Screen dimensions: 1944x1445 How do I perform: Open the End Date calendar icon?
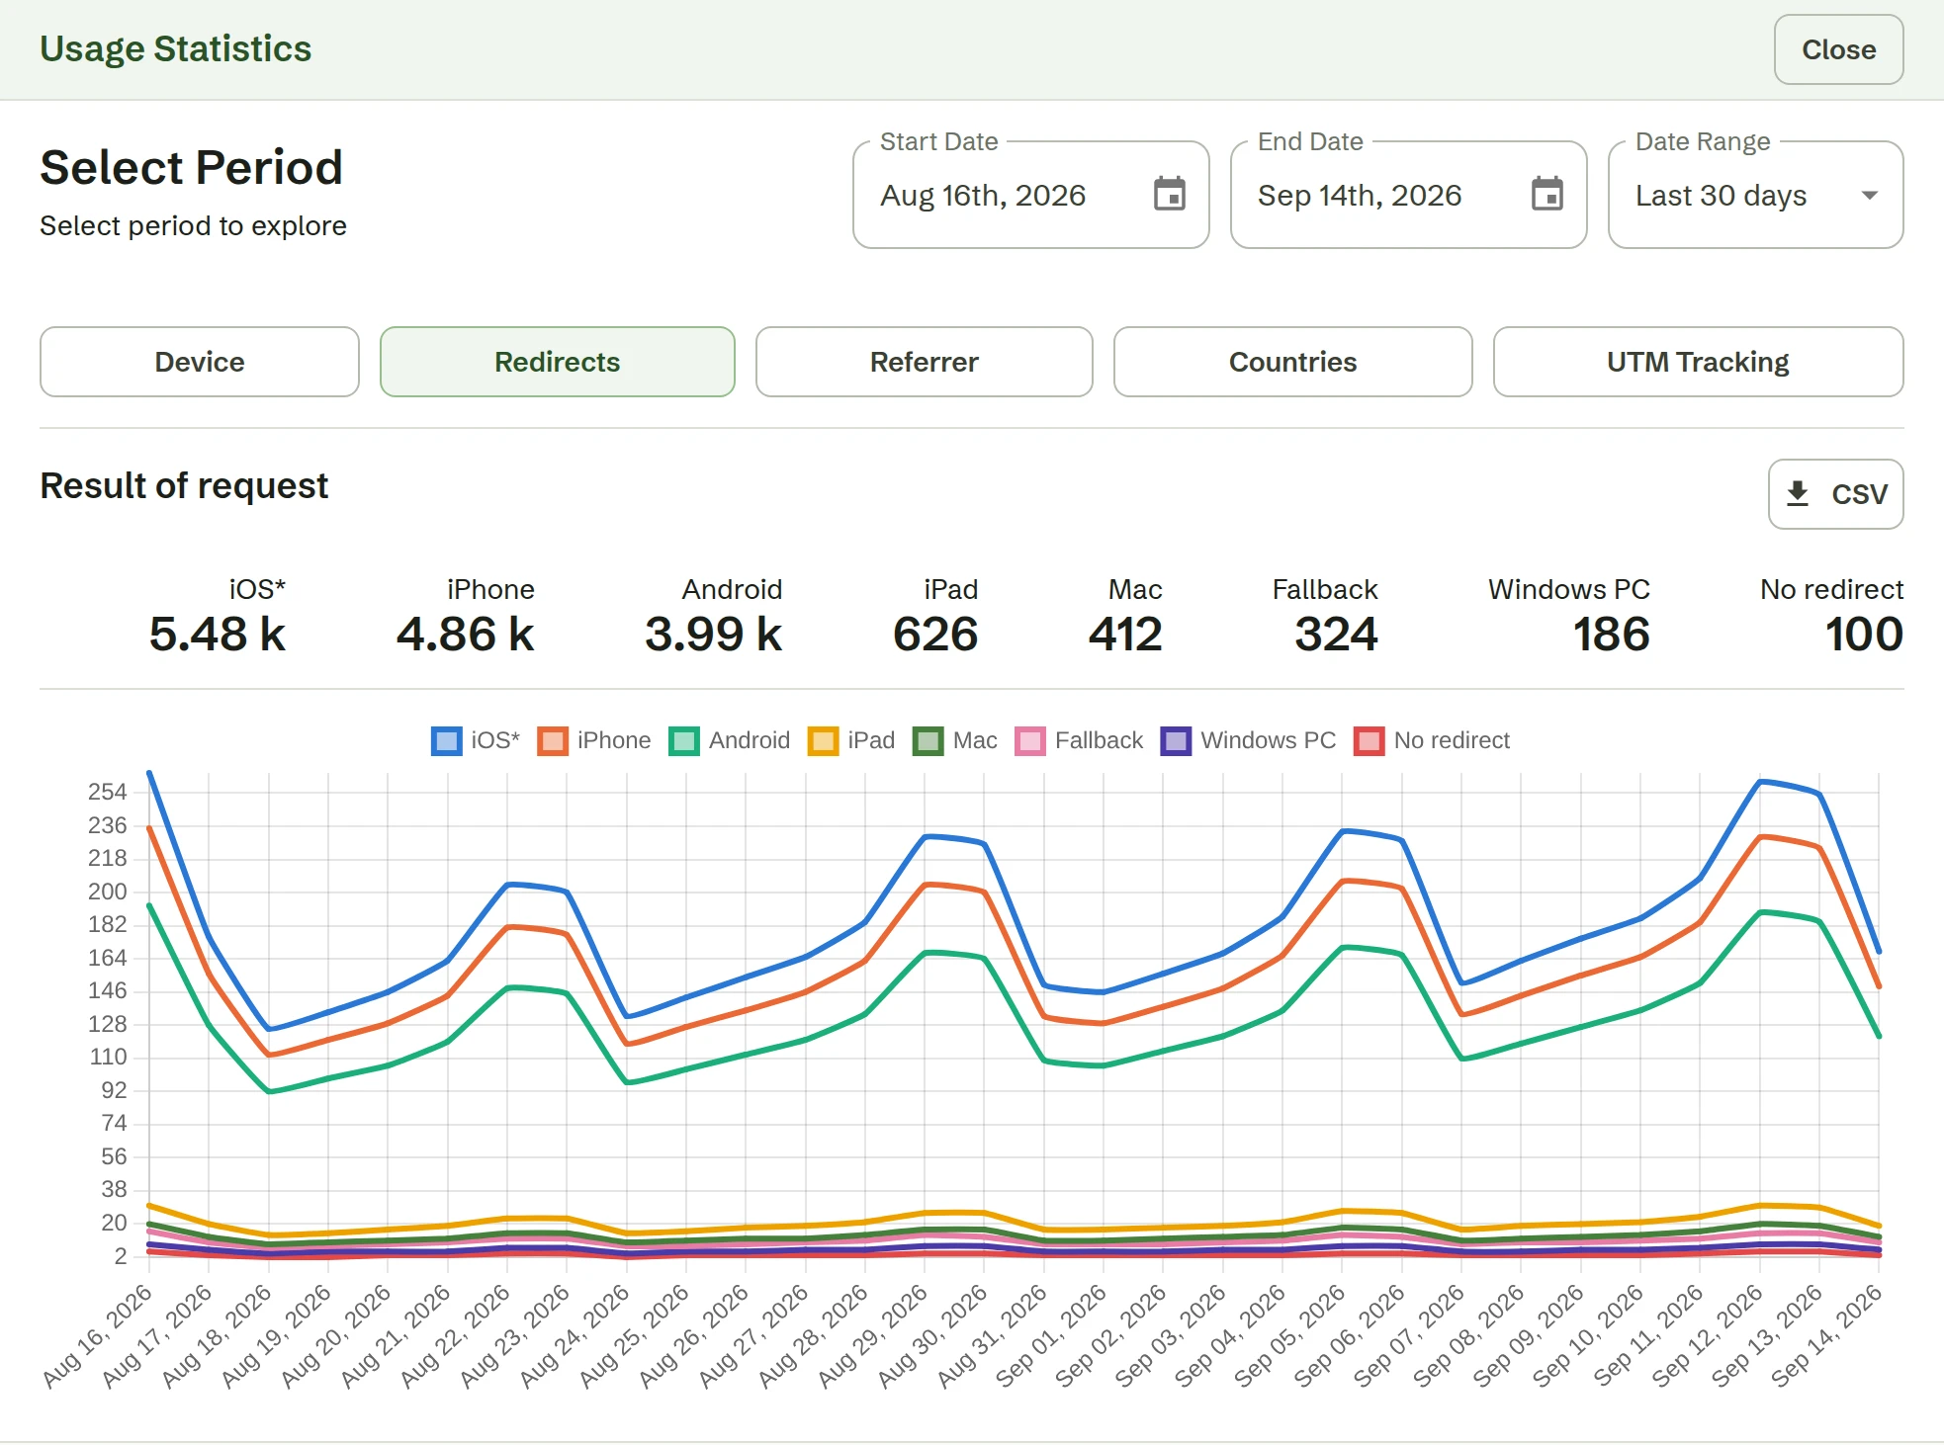click(1547, 195)
